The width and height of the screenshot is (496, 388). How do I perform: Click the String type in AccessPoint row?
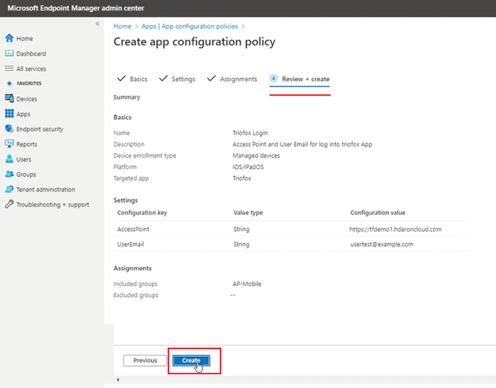click(x=241, y=229)
